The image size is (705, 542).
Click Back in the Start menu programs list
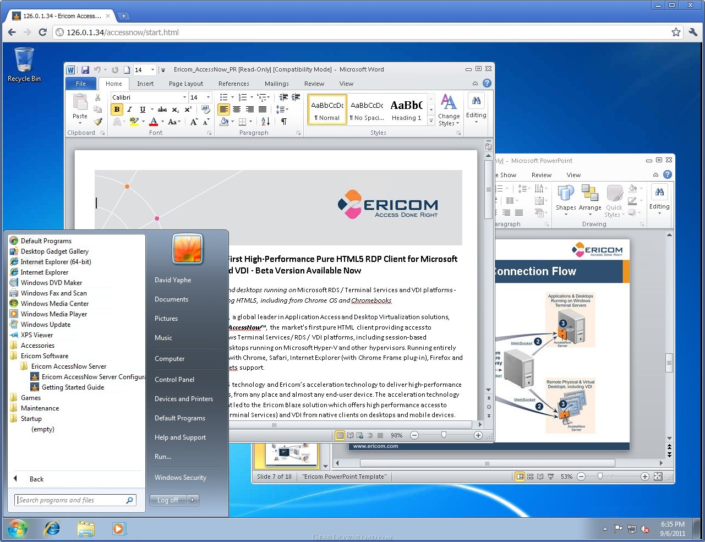[36, 479]
